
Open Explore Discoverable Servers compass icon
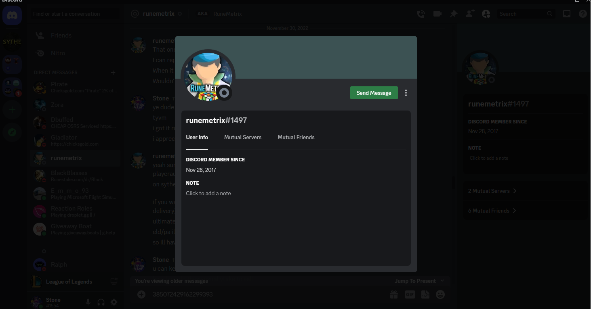[x=12, y=132]
